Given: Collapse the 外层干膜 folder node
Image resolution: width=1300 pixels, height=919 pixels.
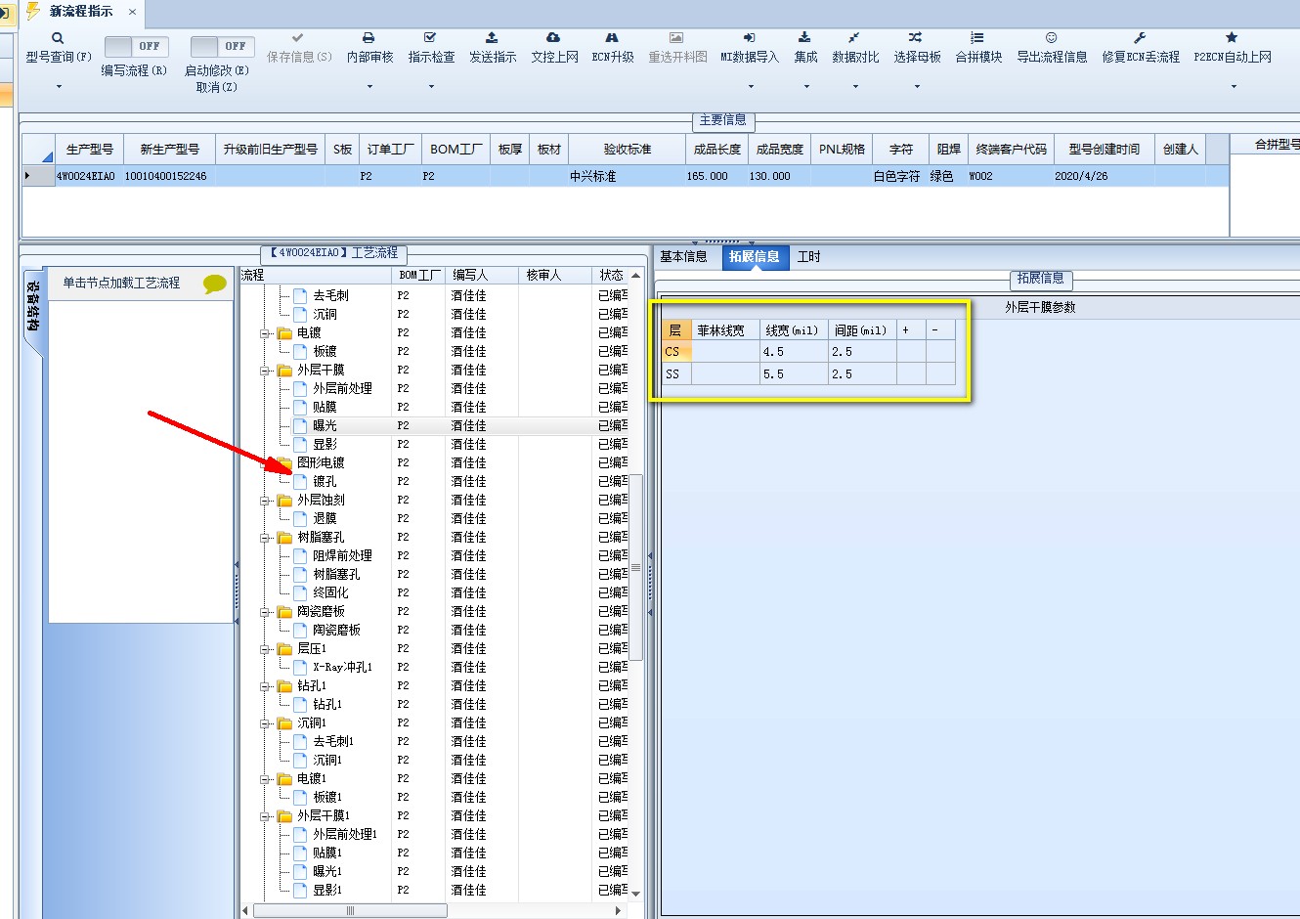Looking at the screenshot, I should coord(265,371).
